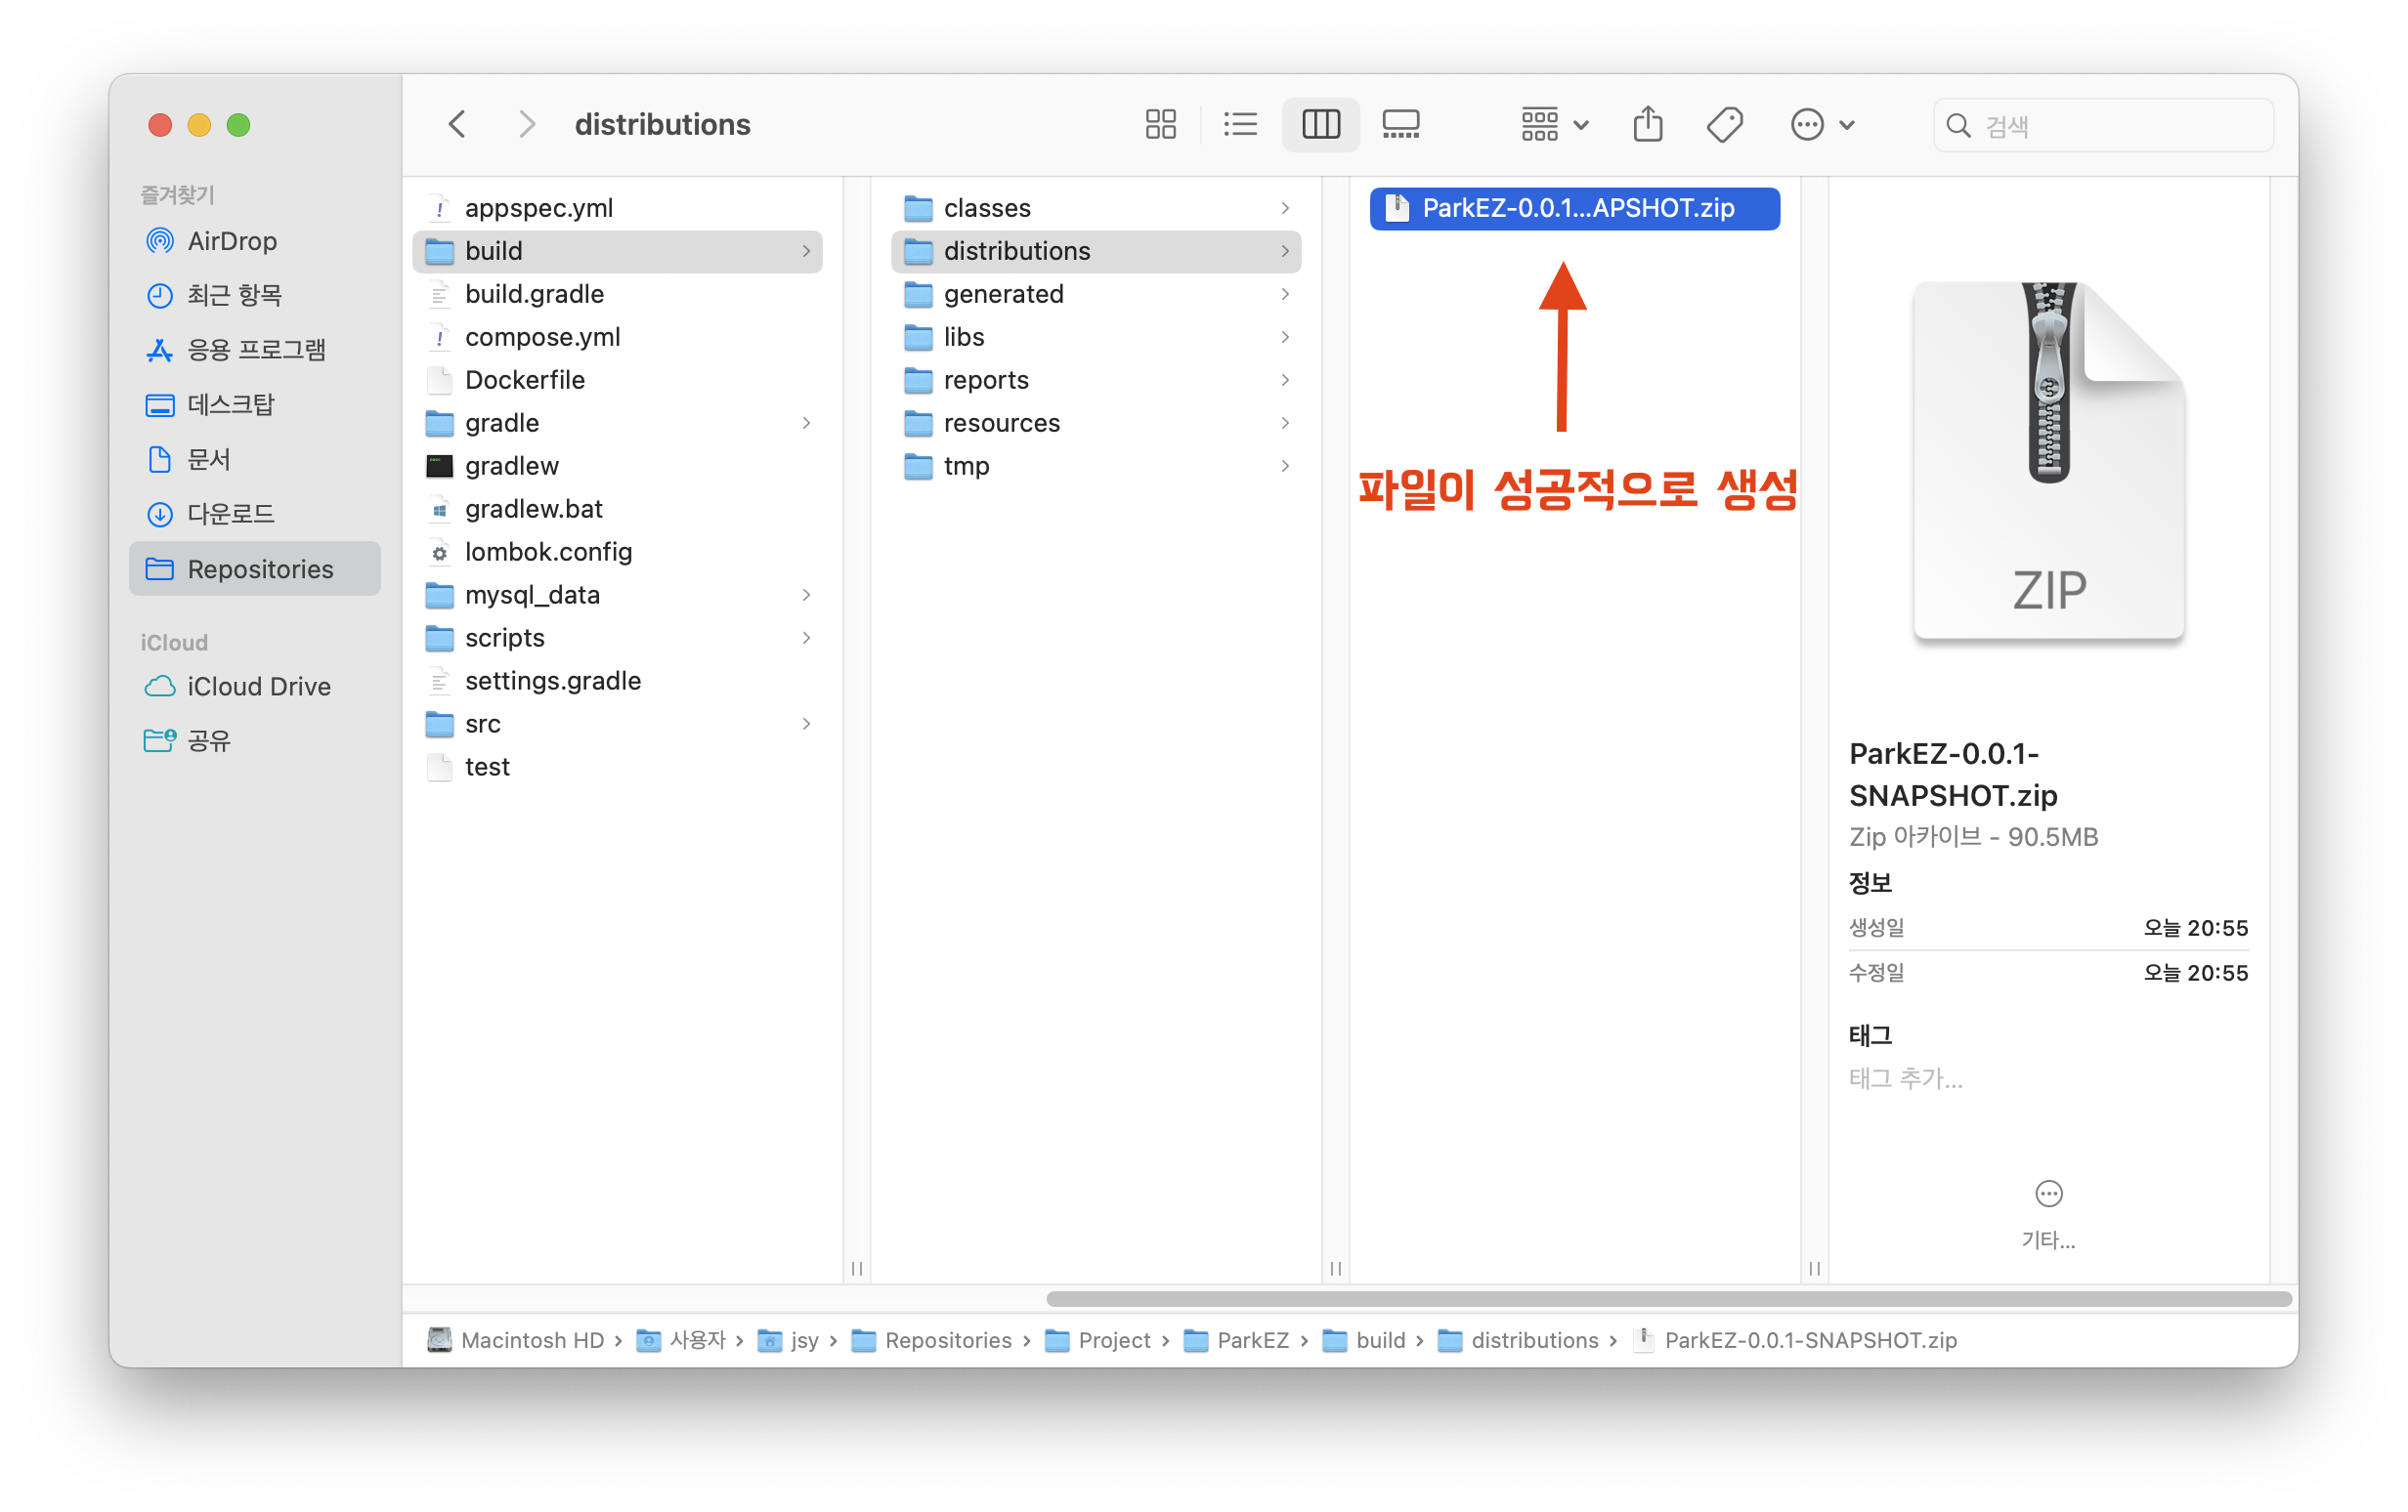This screenshot has height=1512, width=2408.
Task: Expand the mysql_data folder chevron
Action: pos(806,595)
